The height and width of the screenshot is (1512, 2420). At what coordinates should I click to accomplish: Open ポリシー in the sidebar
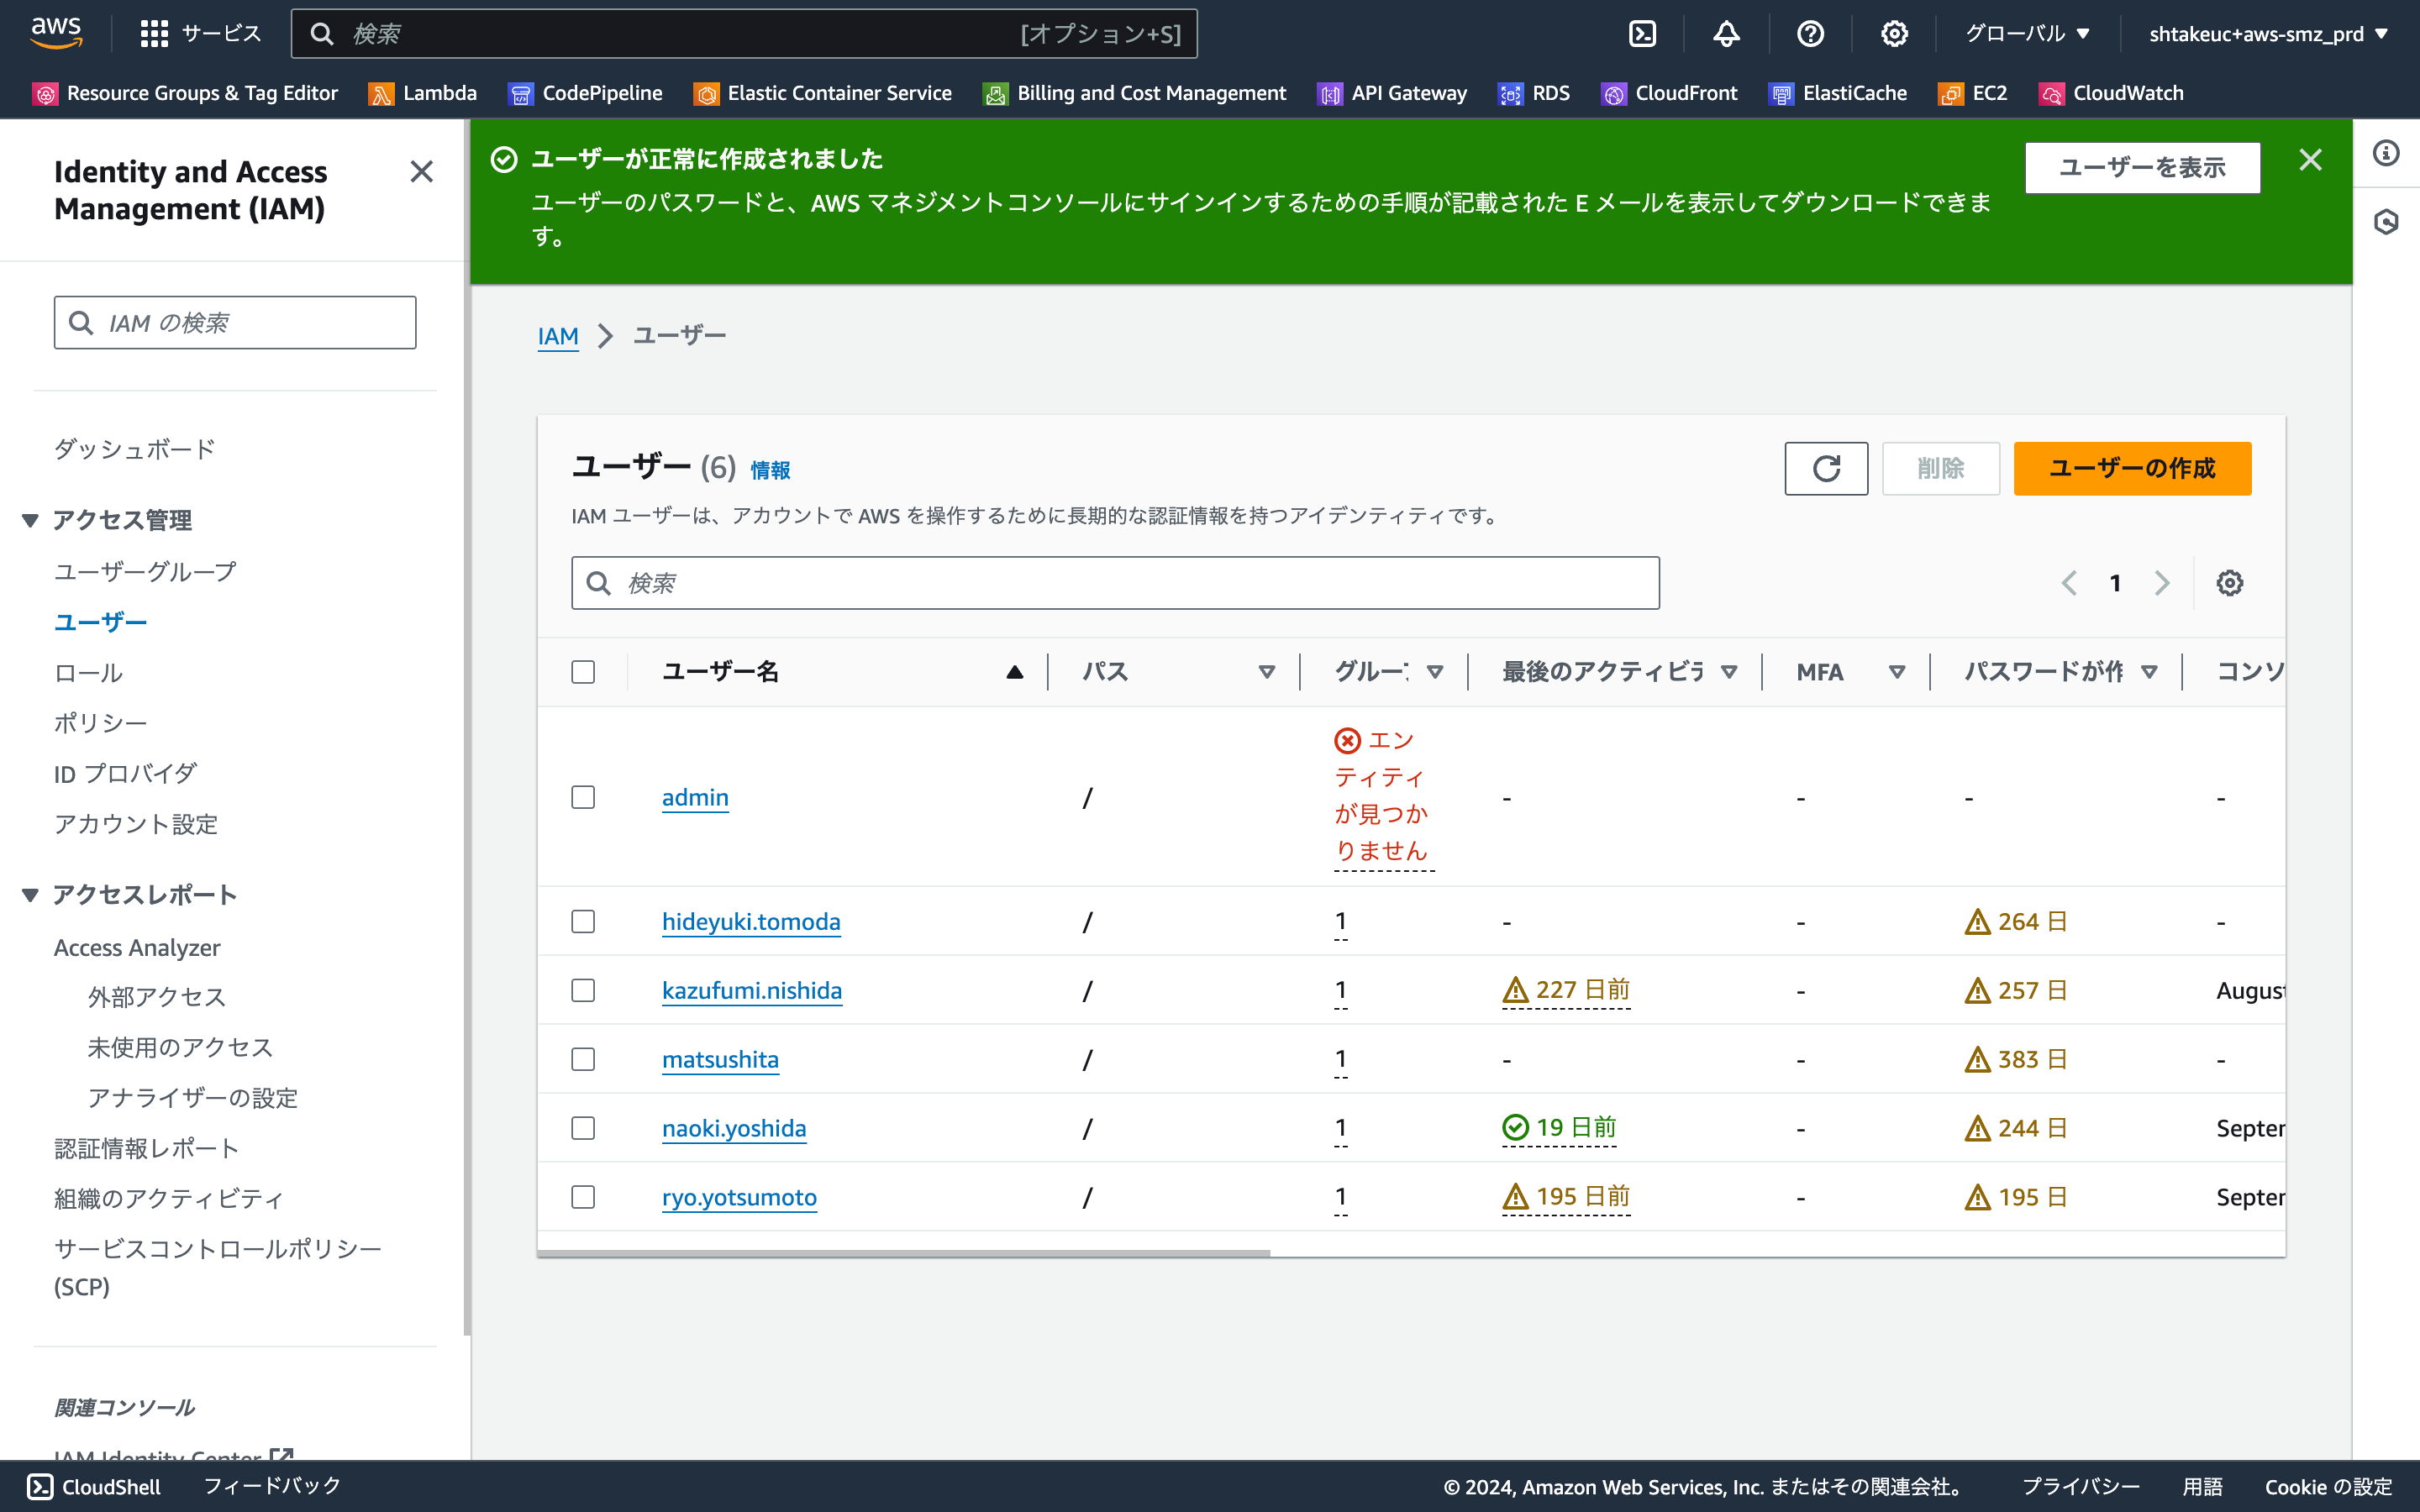click(100, 723)
